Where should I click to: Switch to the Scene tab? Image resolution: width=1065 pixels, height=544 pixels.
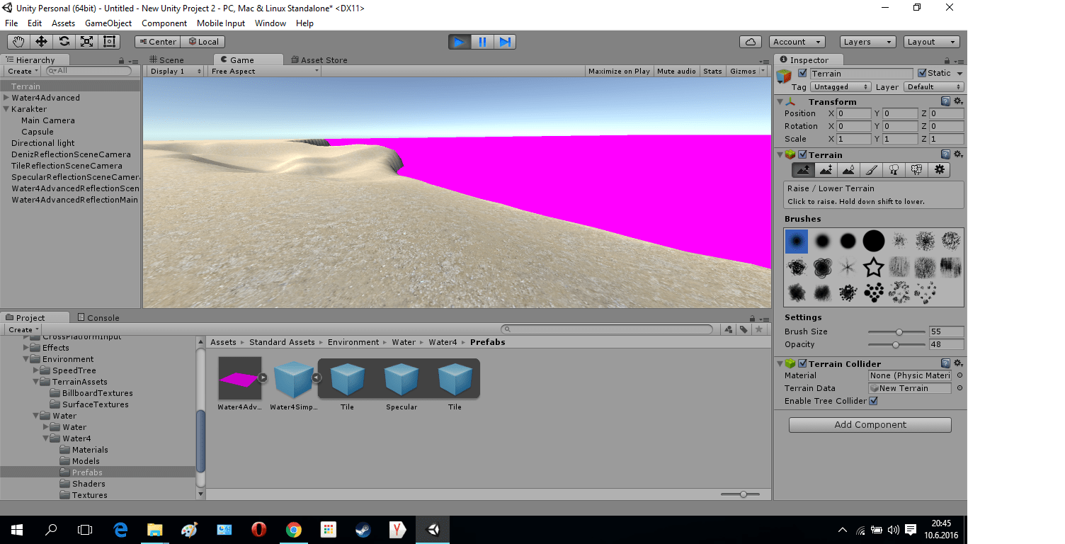click(x=166, y=60)
